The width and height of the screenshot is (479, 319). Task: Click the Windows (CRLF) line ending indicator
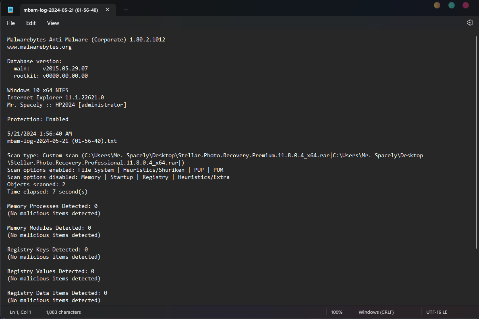[x=376, y=312]
